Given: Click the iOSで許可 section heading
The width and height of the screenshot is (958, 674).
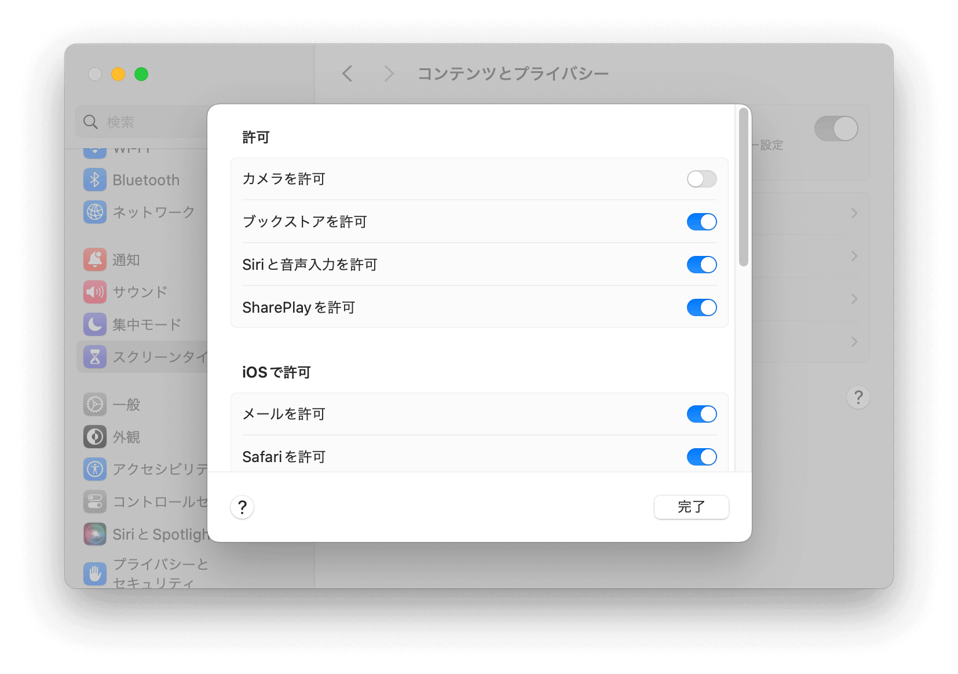Looking at the screenshot, I should point(277,372).
